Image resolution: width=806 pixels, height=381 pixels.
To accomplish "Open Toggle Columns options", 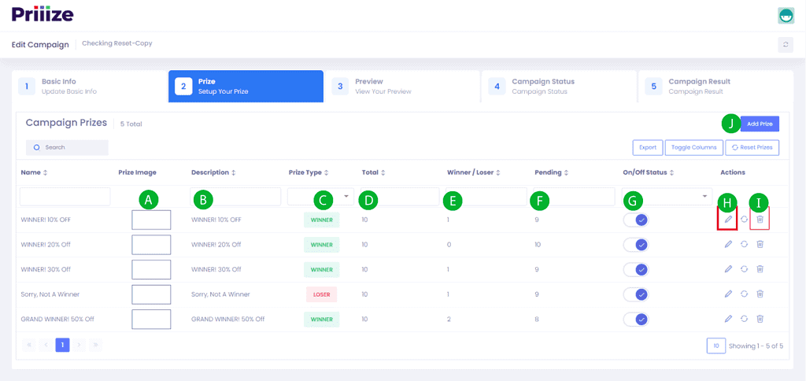I will point(694,147).
